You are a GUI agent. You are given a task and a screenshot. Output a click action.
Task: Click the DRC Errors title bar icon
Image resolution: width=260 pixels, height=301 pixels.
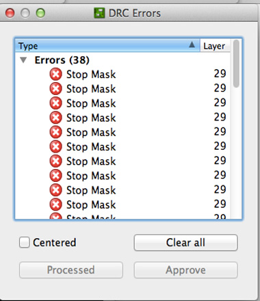click(99, 13)
